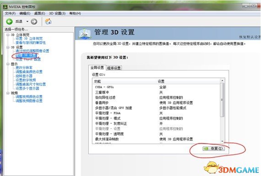Click 管理 3D 设置 header icon
The image size is (261, 176).
tap(85, 33)
